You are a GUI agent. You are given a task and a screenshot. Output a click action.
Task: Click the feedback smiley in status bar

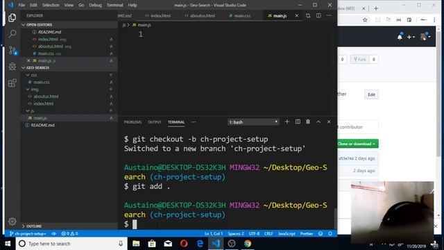point(321,233)
